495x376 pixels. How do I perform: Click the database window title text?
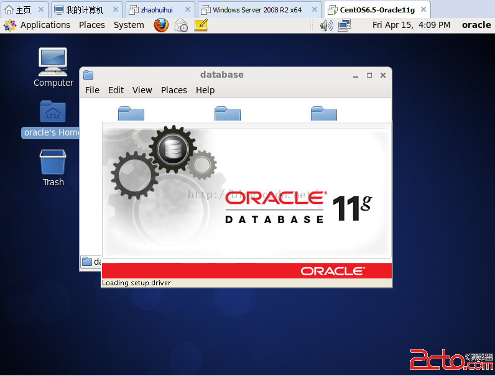click(x=222, y=75)
